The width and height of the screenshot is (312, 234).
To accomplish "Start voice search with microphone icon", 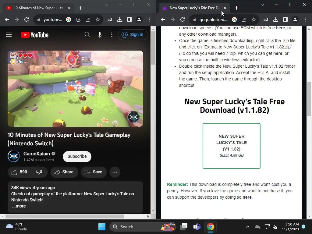I will pyautogui.click(x=100, y=35).
